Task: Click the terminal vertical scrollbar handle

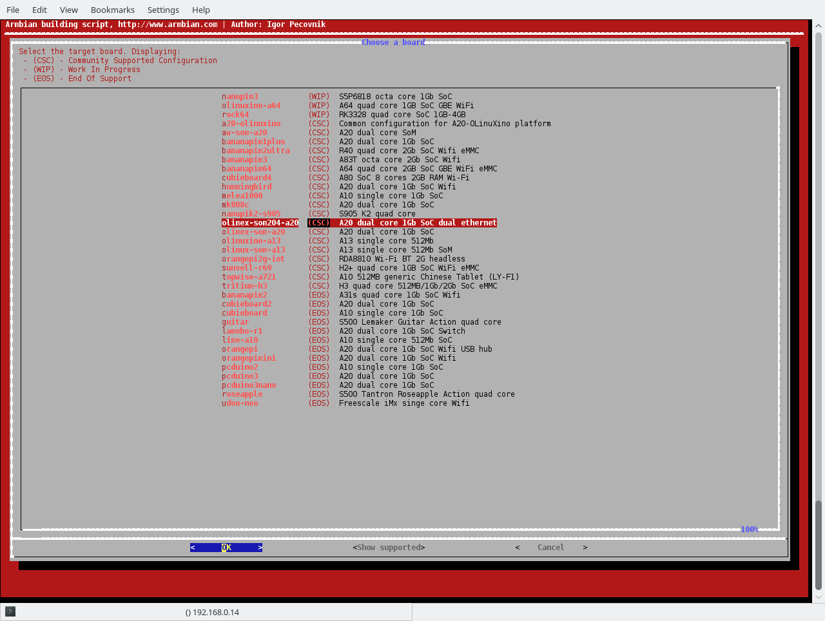Action: 819,545
